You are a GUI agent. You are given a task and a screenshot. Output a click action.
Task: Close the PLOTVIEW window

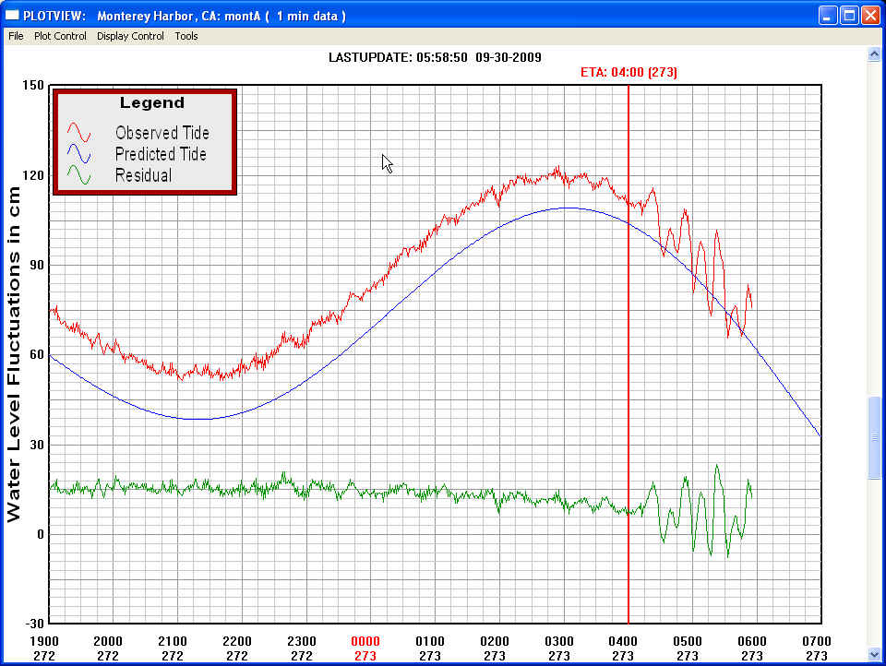pos(870,16)
